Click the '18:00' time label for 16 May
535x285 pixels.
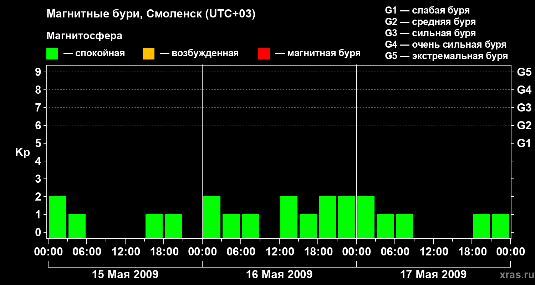point(318,252)
